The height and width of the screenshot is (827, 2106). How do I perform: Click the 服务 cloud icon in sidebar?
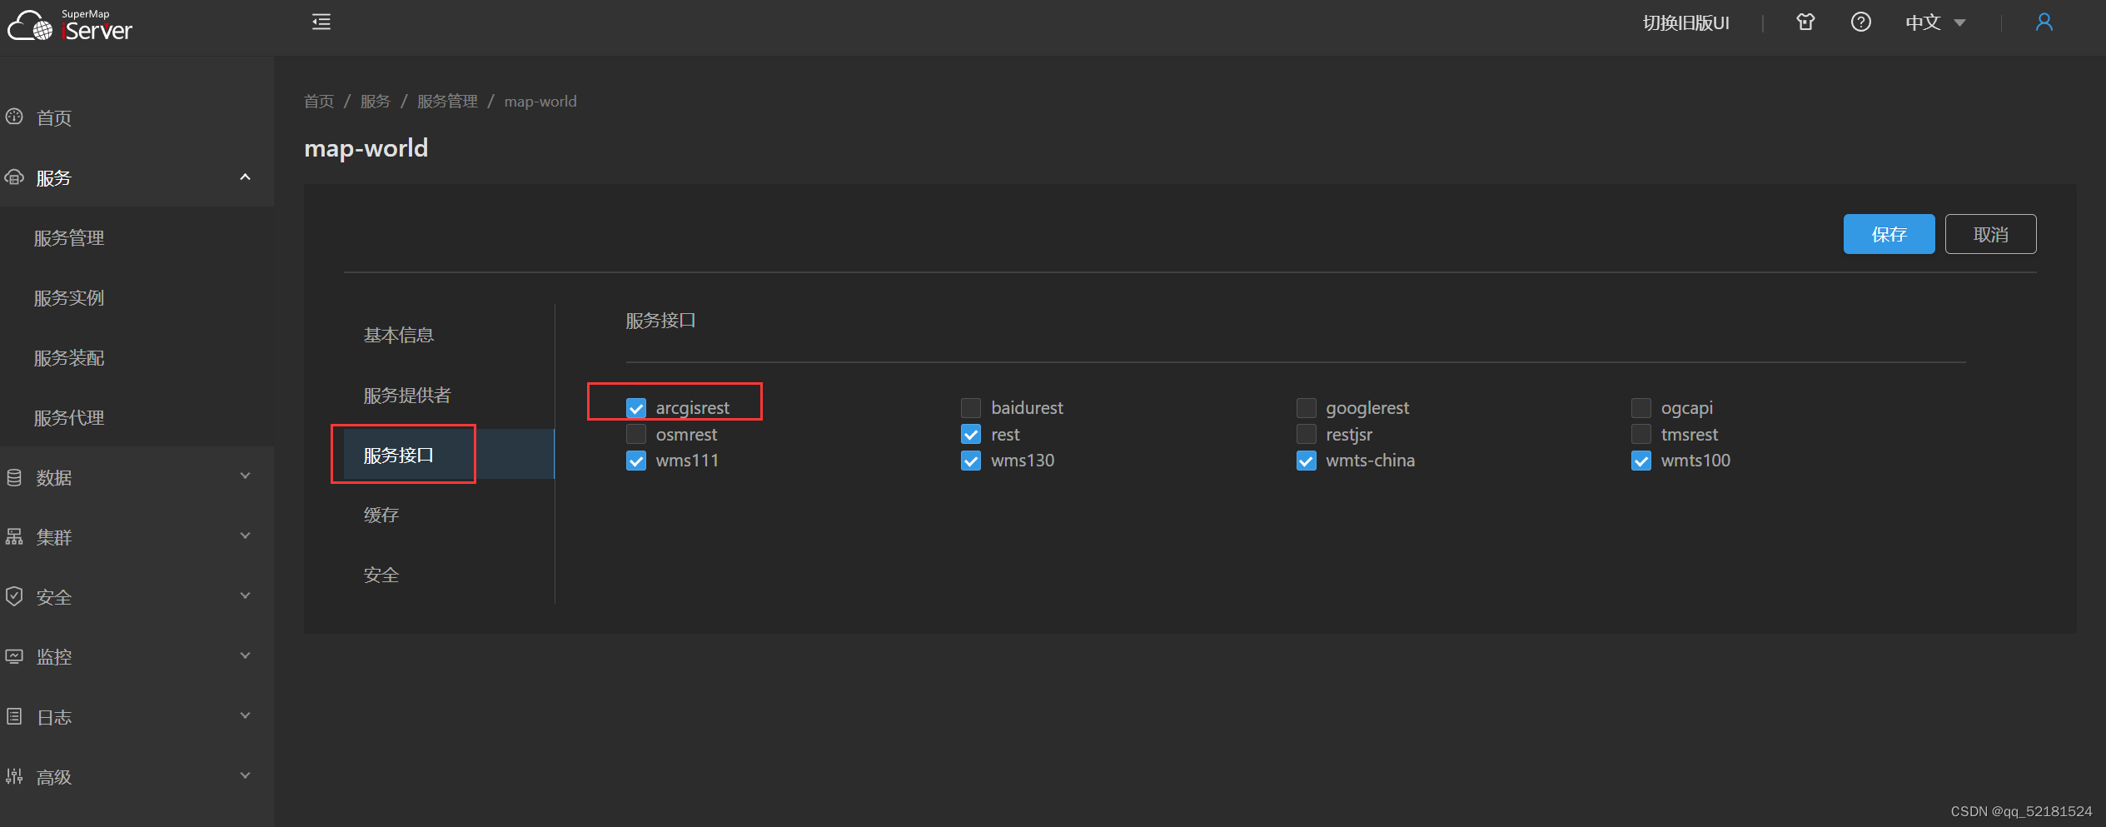click(14, 177)
